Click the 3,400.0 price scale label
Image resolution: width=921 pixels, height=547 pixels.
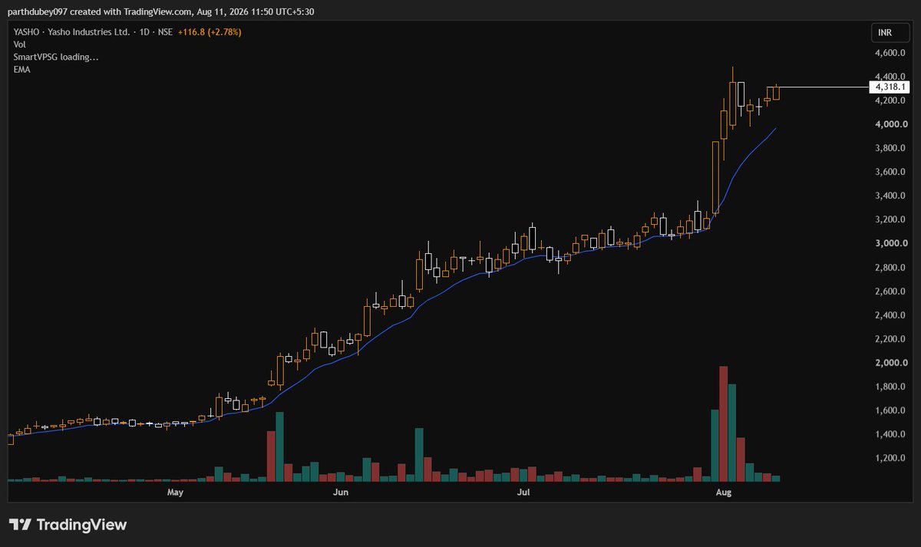coord(892,196)
